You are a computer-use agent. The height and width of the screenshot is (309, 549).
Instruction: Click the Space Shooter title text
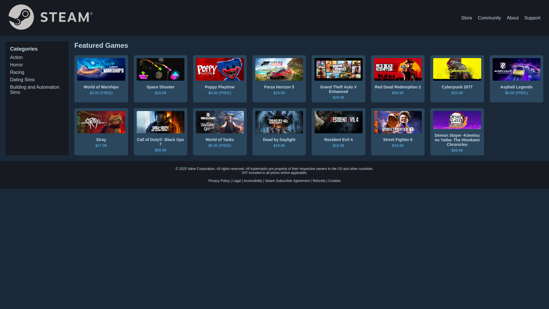click(x=160, y=87)
